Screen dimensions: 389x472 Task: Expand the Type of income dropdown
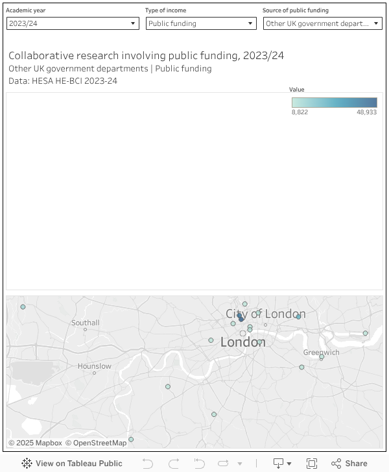pyautogui.click(x=201, y=23)
